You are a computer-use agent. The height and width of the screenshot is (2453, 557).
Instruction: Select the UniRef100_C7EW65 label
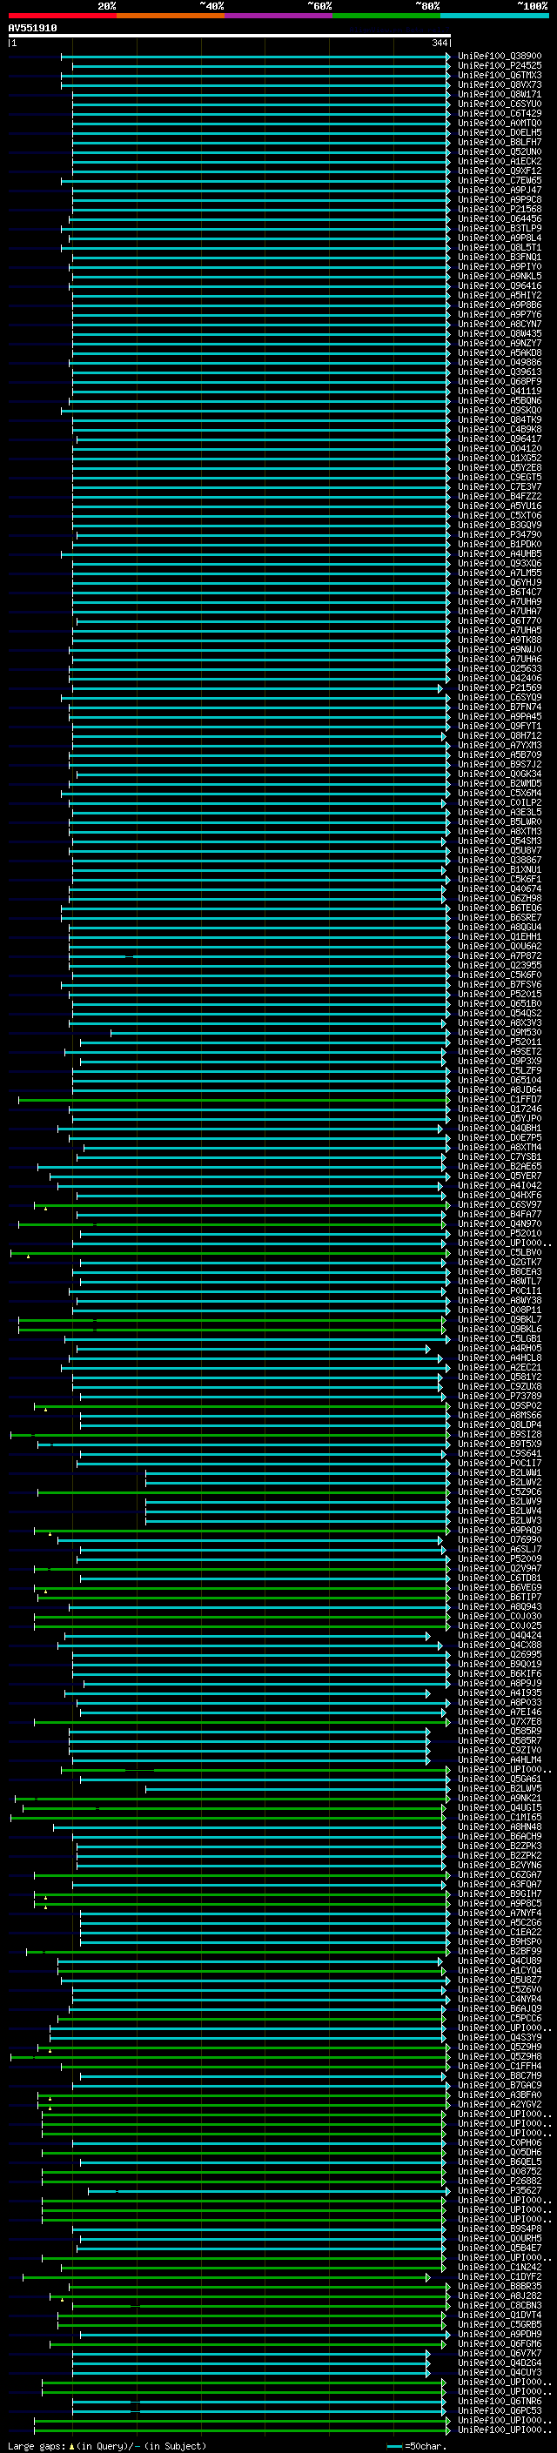[x=500, y=180]
